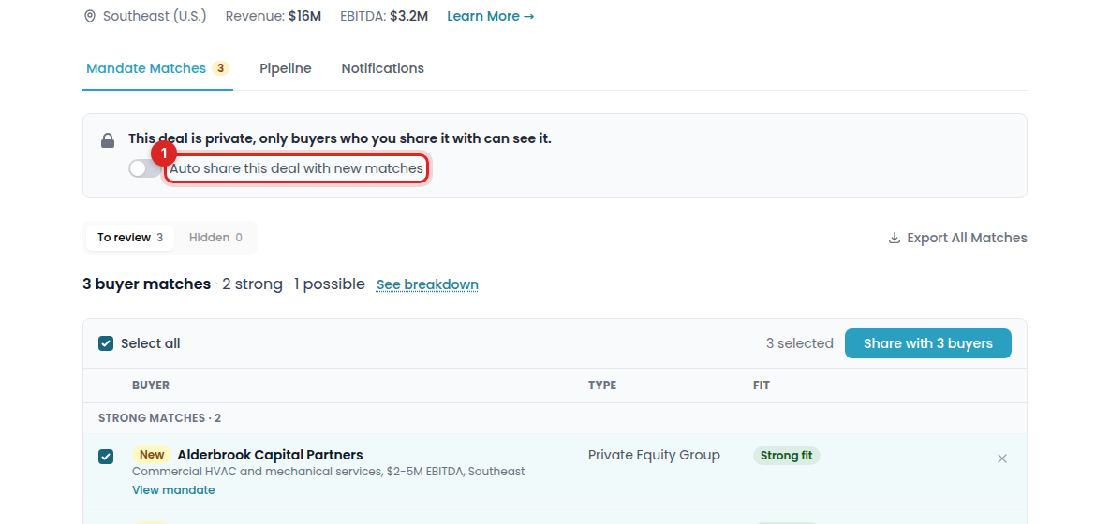Open the Learn More link
Viewport: 1110px width, 524px height.
(x=490, y=16)
